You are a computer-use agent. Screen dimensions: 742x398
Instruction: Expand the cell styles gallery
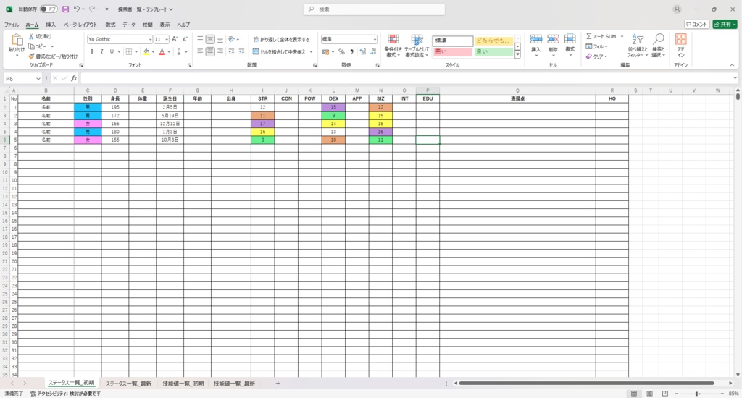517,55
